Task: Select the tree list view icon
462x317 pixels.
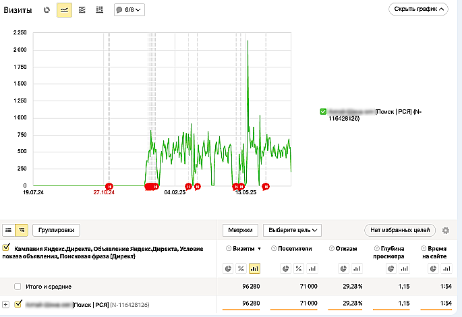Action: tap(22, 230)
